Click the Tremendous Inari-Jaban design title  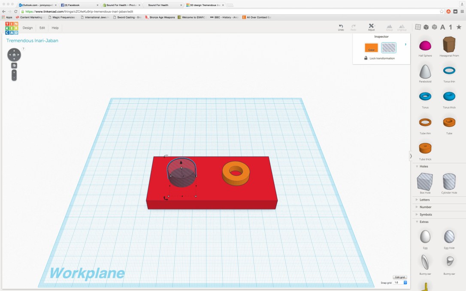32,41
